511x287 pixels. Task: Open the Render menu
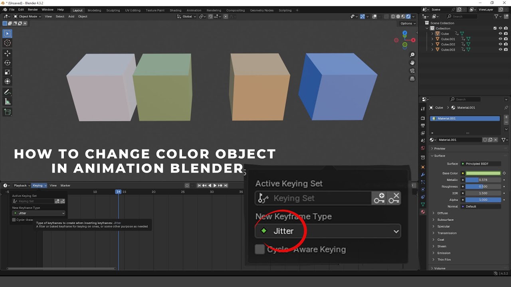(33, 10)
